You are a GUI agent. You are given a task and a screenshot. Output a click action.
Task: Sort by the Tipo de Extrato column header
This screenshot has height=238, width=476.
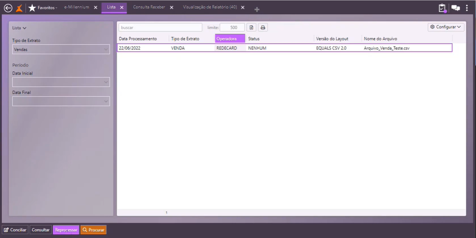[x=185, y=39]
